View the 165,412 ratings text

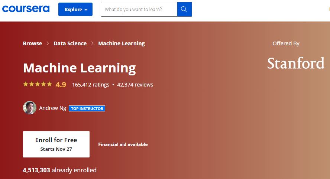(x=91, y=85)
